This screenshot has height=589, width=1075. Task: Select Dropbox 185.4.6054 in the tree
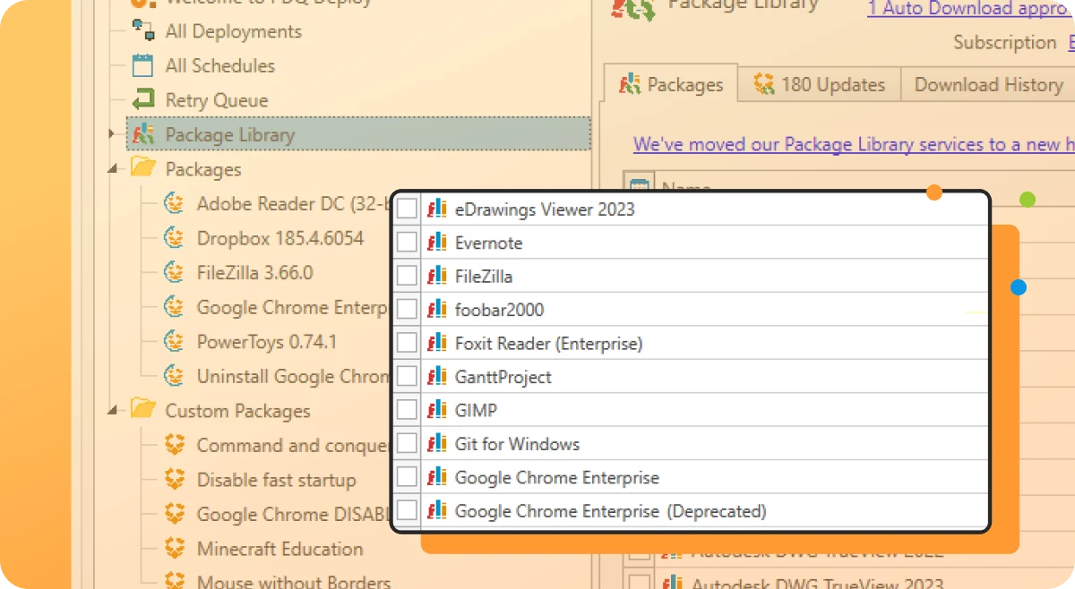coord(280,238)
